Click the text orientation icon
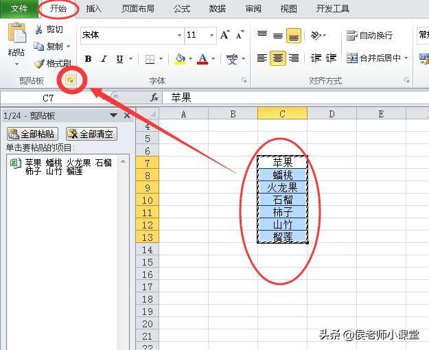Viewport: 429px width, 350px height. click(x=316, y=35)
